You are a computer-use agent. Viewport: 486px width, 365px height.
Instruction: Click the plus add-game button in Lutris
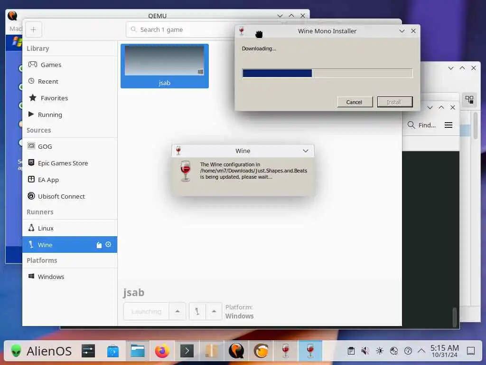point(34,29)
